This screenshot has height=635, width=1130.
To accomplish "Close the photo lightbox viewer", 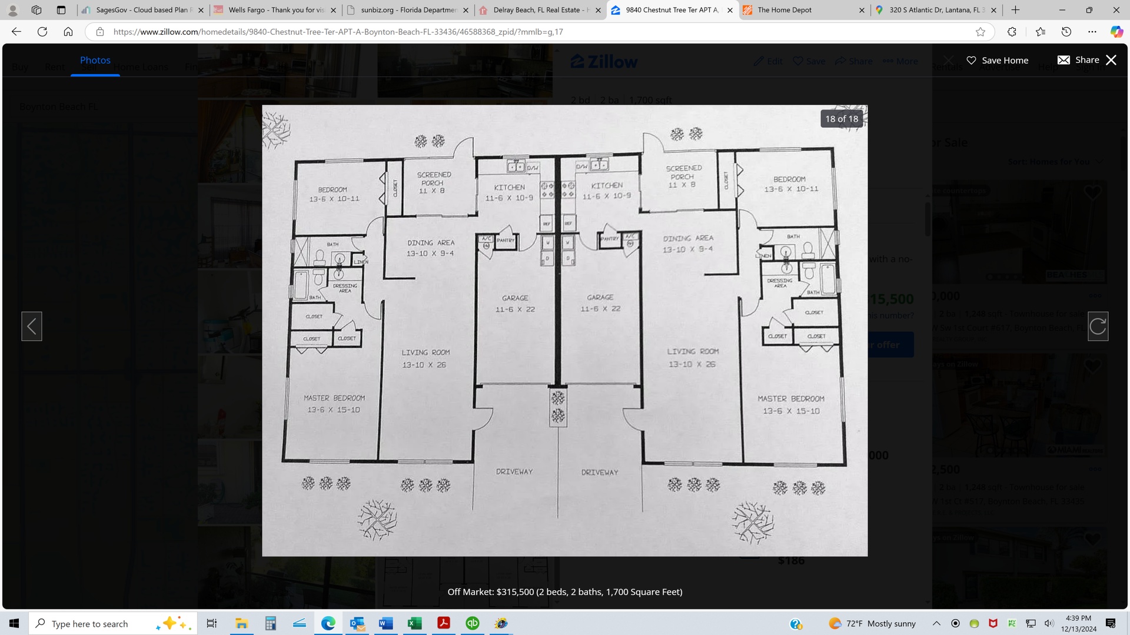I will click(x=1111, y=60).
